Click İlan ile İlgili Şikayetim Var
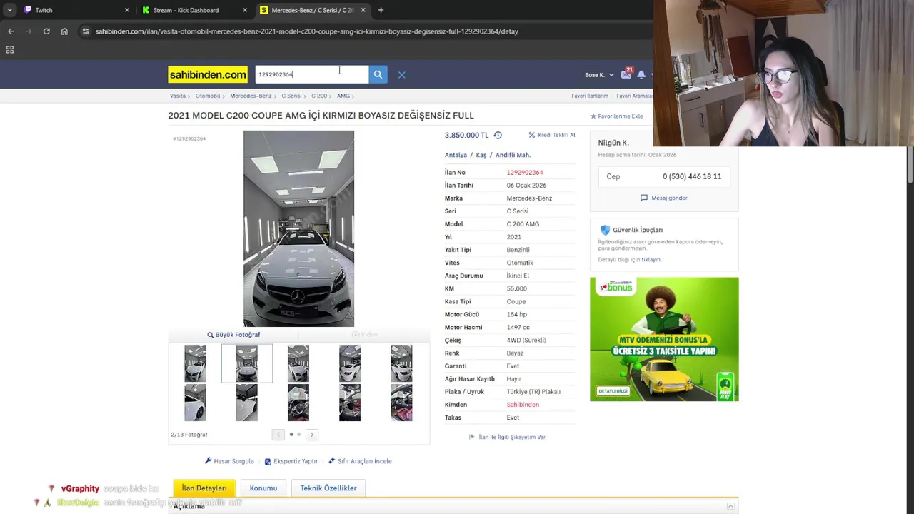This screenshot has width=914, height=514. [507, 437]
